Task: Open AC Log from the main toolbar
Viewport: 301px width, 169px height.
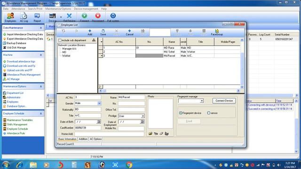Action: click(x=24, y=17)
